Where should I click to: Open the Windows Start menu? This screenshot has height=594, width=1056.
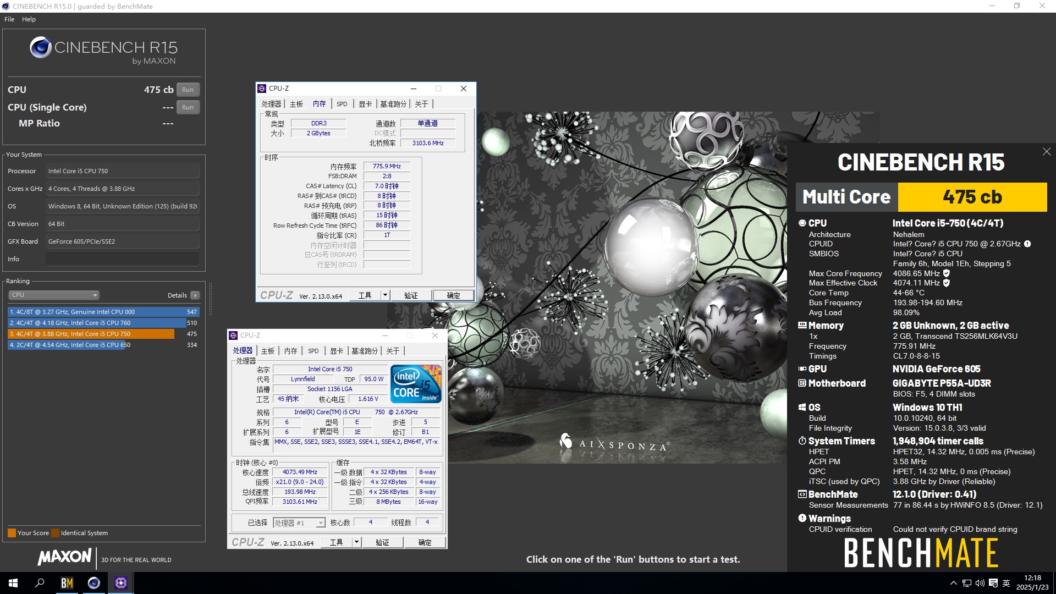coord(13,583)
